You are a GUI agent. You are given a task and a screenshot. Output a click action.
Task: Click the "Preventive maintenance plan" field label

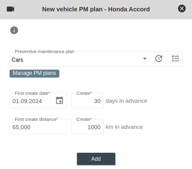pyautogui.click(x=45, y=52)
